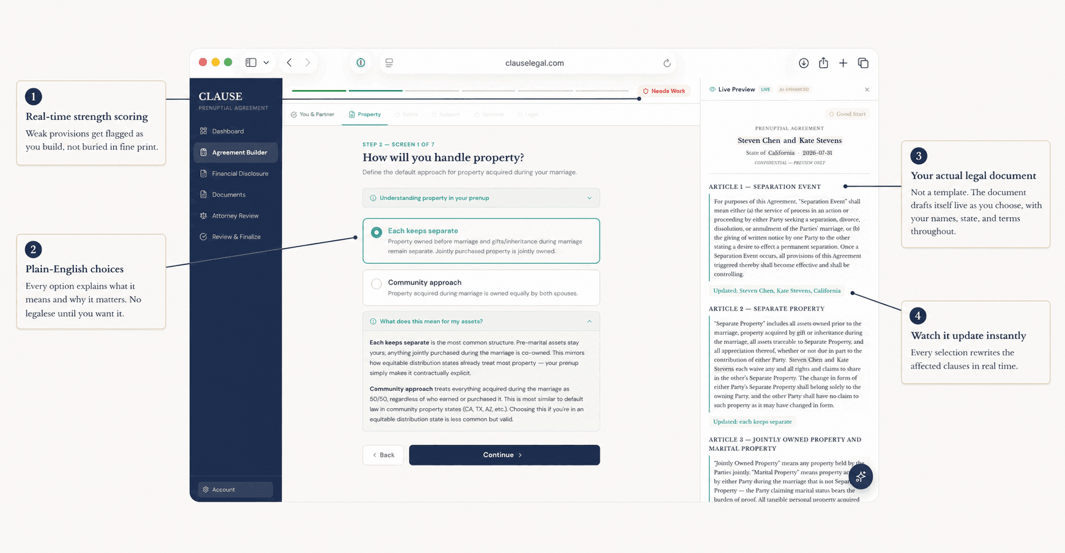Open the Dashboard sidebar item
Image resolution: width=1065 pixels, height=553 pixels.
(235, 131)
